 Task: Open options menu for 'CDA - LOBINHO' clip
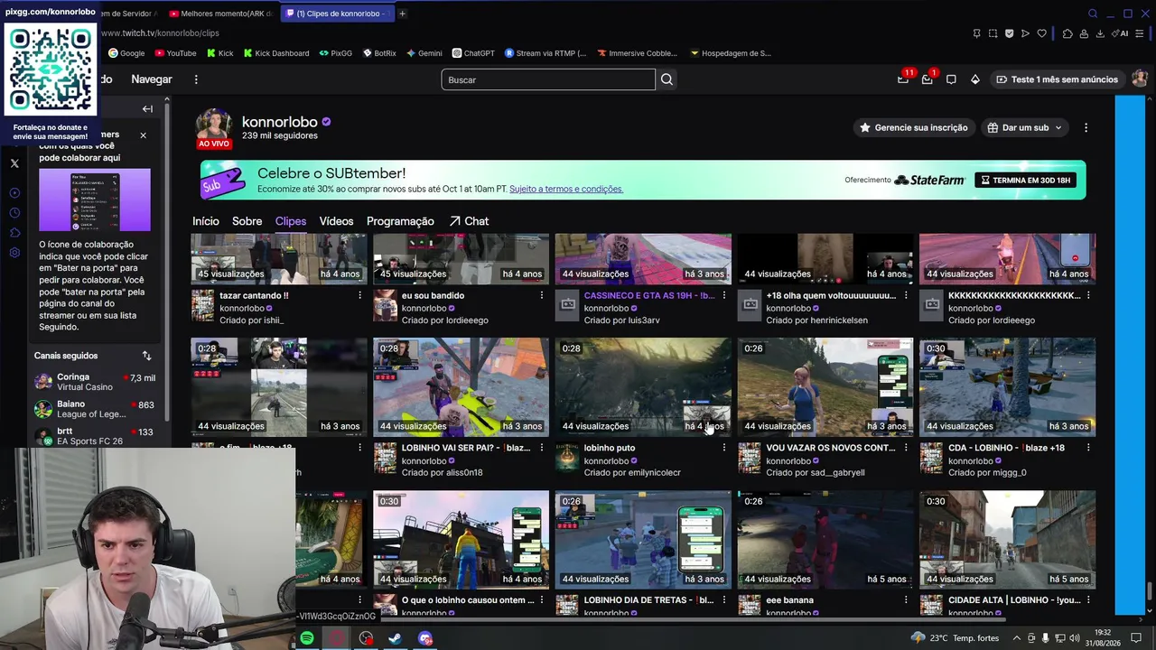coord(1088,448)
